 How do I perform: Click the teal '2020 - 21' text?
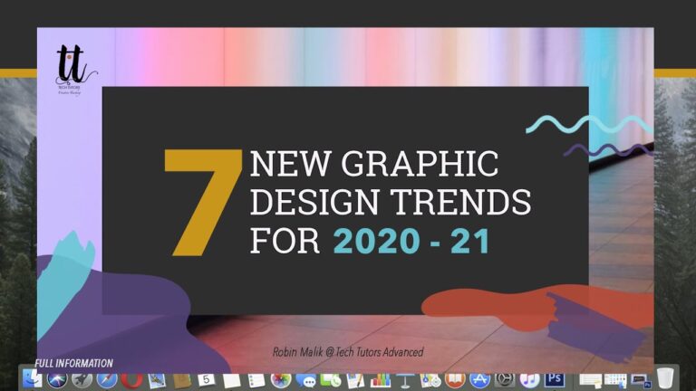pos(411,241)
